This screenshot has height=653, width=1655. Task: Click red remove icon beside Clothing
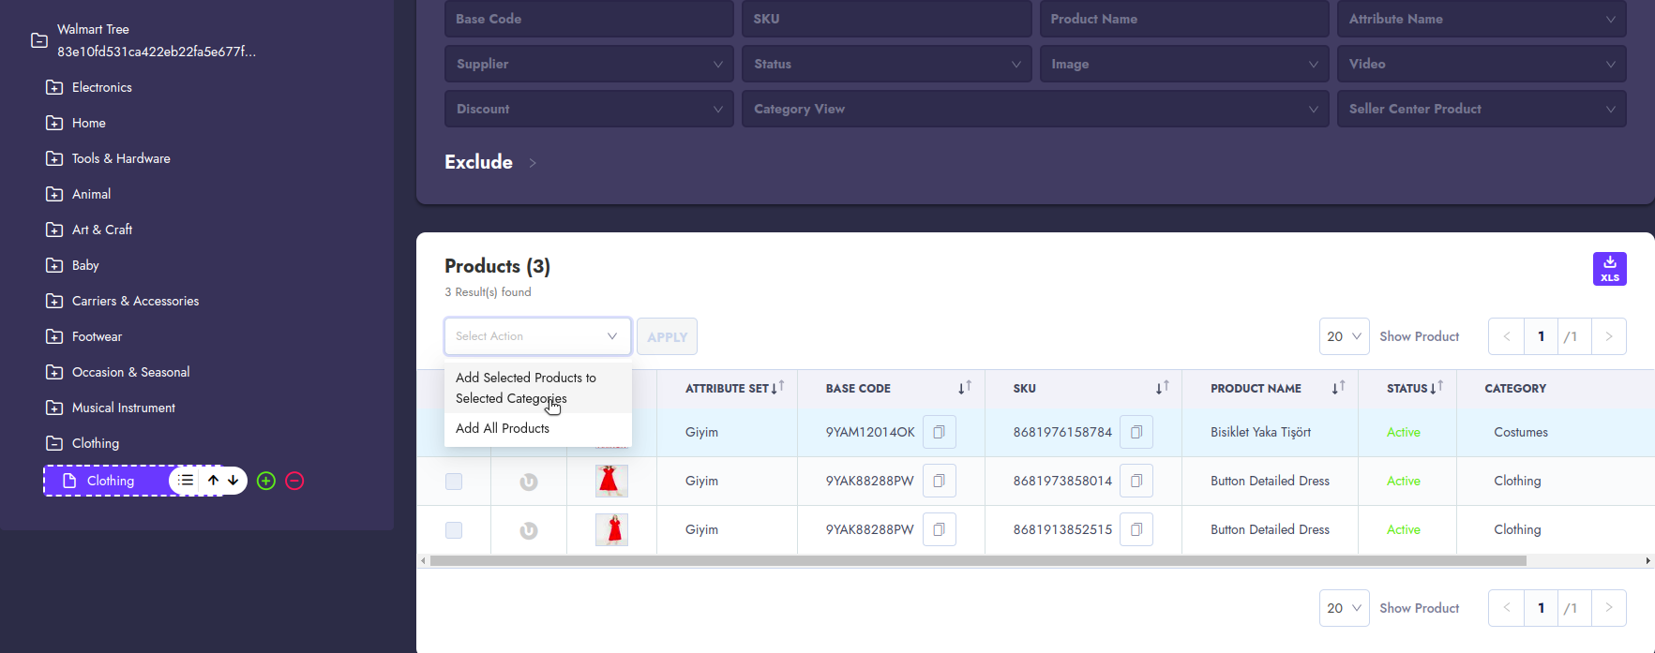pos(294,481)
